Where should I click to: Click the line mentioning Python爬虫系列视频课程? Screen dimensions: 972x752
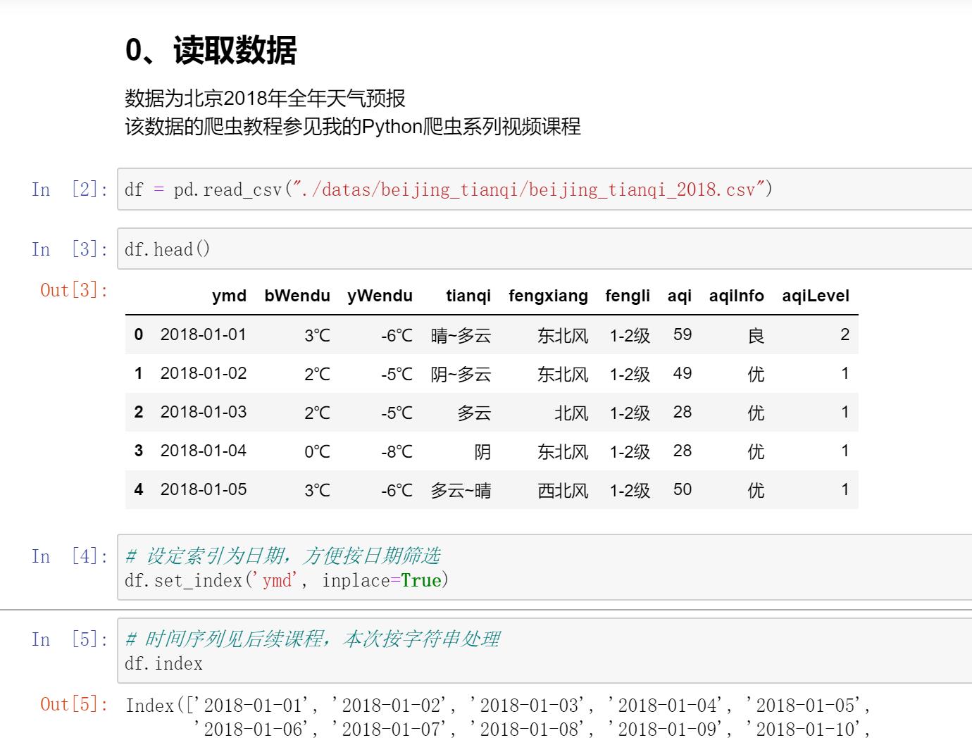[x=353, y=127]
